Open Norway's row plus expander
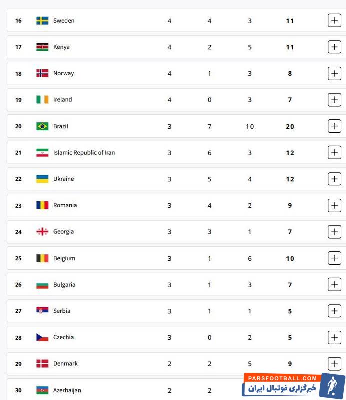 click(334, 73)
